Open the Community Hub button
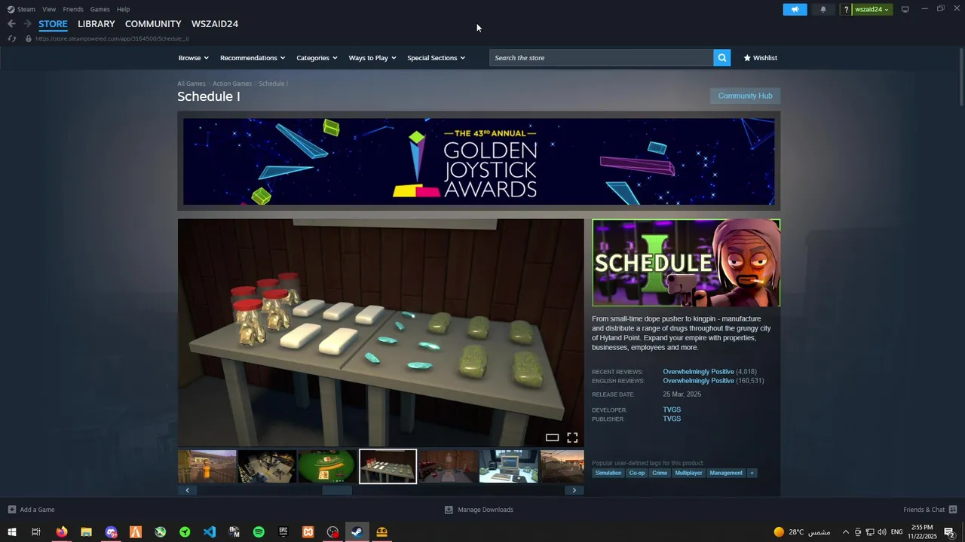 coord(745,96)
